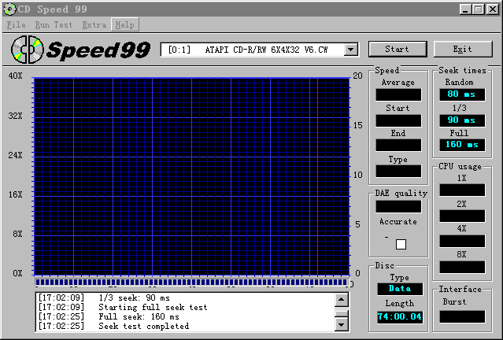Click the progress bar below the graph
This screenshot has height=340, width=503.
point(191,282)
